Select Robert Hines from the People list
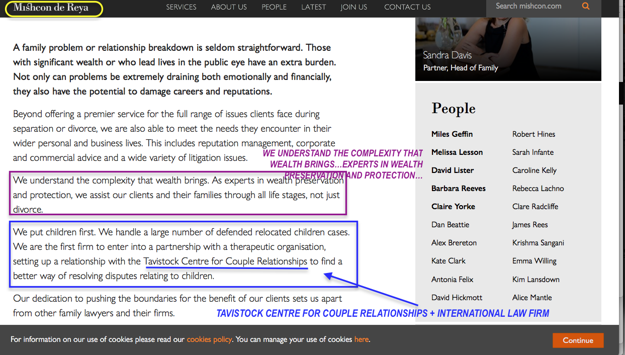 click(533, 134)
